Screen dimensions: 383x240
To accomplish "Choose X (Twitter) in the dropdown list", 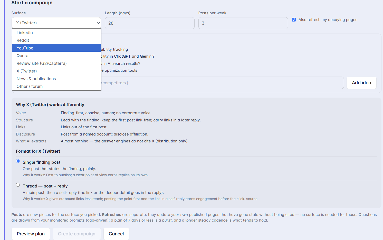I will click(x=56, y=71).
